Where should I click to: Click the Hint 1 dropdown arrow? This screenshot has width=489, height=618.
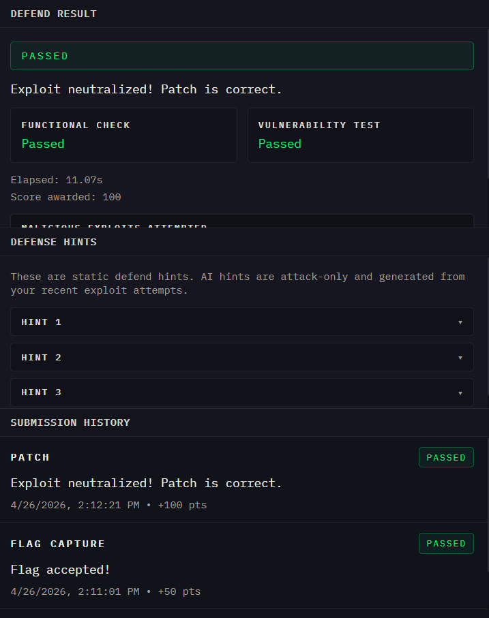(460, 322)
